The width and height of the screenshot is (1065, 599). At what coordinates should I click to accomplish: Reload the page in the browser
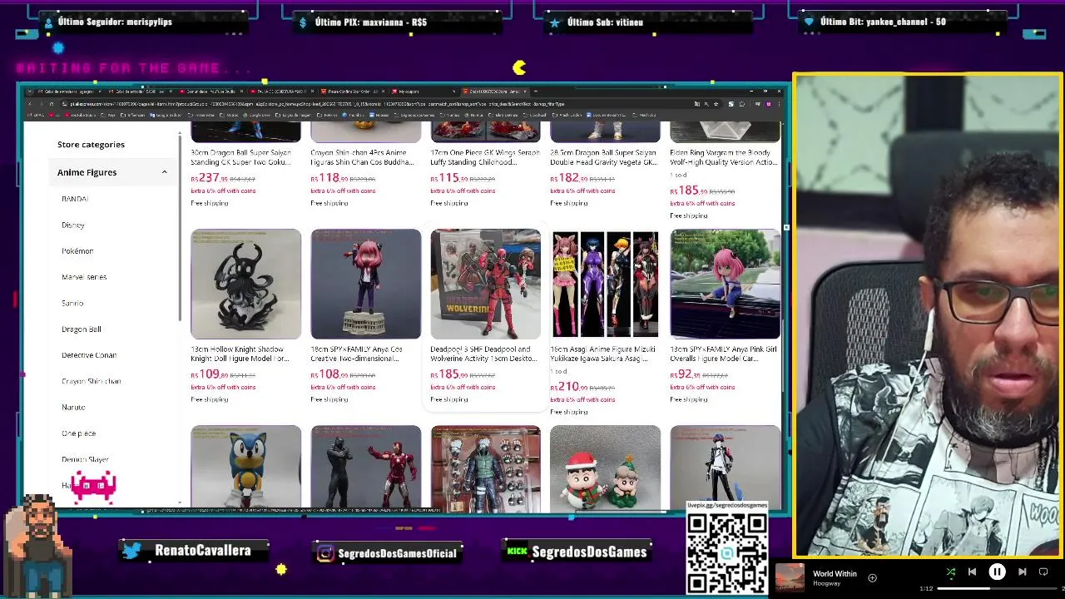(51, 104)
